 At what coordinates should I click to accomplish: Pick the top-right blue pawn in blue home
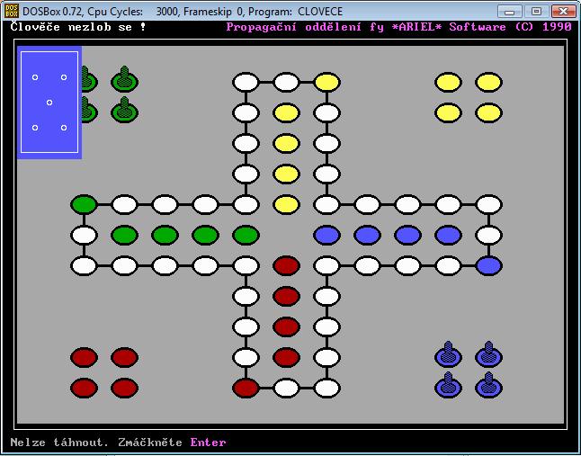click(487, 353)
